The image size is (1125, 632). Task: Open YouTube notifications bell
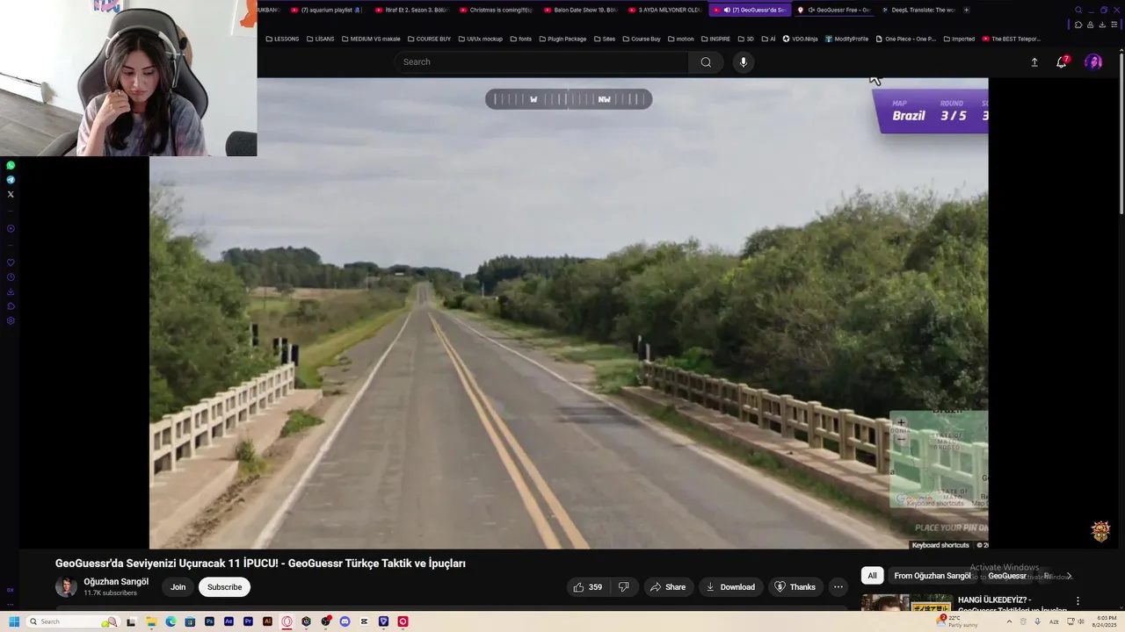[x=1062, y=62]
